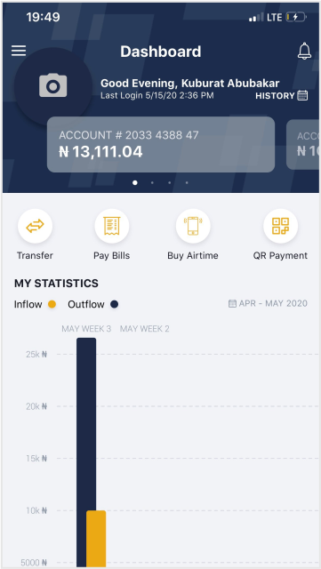Toggle the Inflow legend dot

52,304
